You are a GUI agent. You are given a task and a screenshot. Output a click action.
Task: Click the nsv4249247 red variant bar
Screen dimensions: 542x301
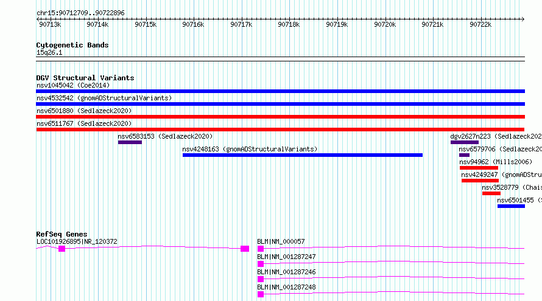pyautogui.click(x=480, y=181)
